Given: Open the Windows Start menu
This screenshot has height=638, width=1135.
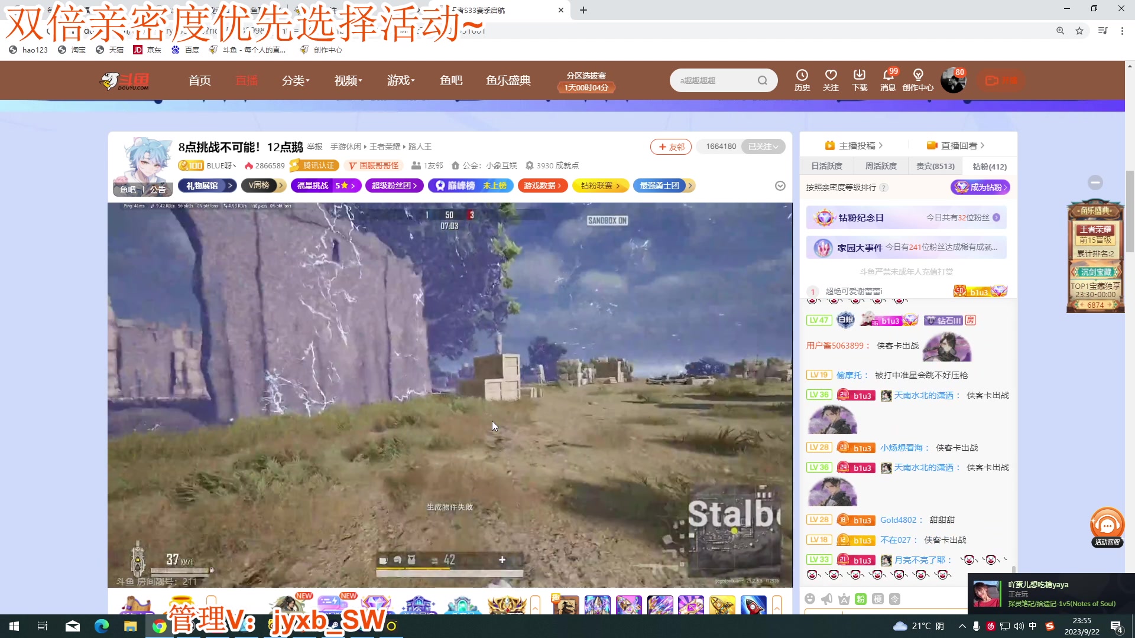Looking at the screenshot, I should click(14, 626).
